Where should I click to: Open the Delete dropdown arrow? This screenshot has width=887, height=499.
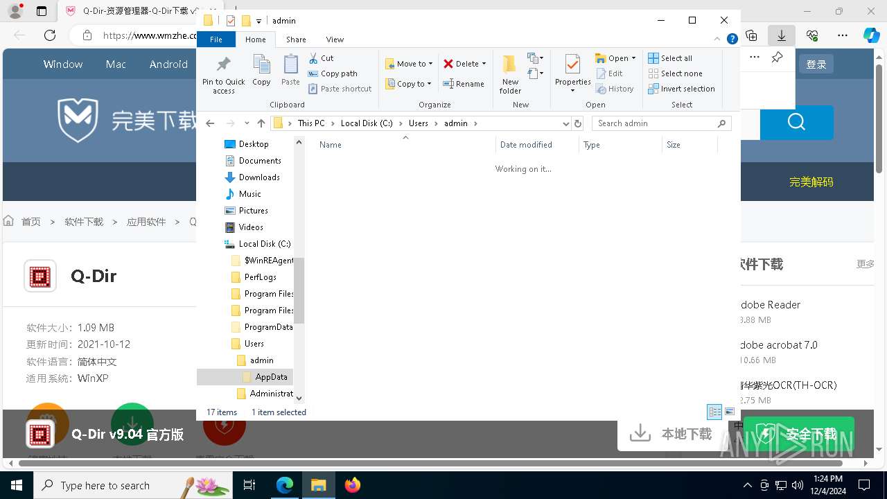pos(484,64)
